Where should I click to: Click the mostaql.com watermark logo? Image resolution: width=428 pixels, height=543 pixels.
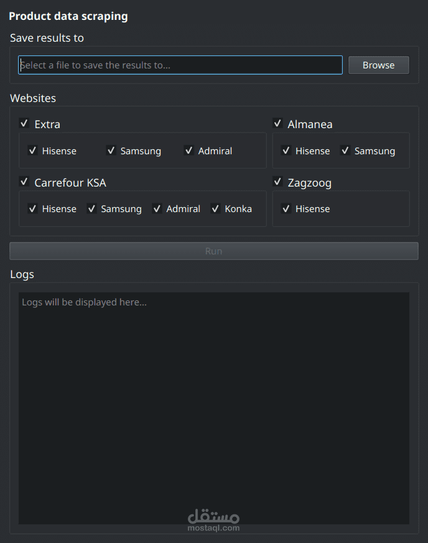(213, 519)
